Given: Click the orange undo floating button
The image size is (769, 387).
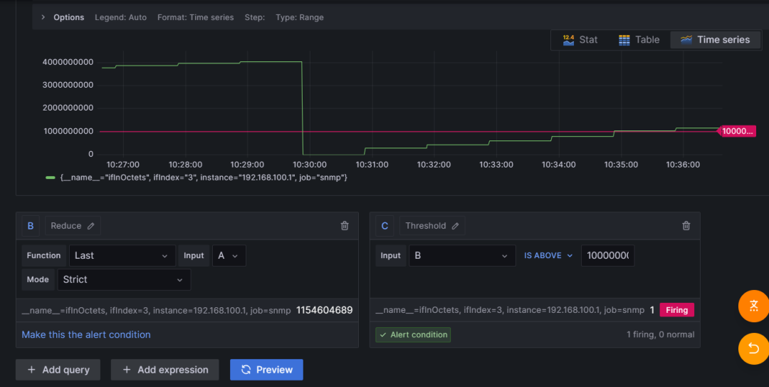Looking at the screenshot, I should point(754,349).
